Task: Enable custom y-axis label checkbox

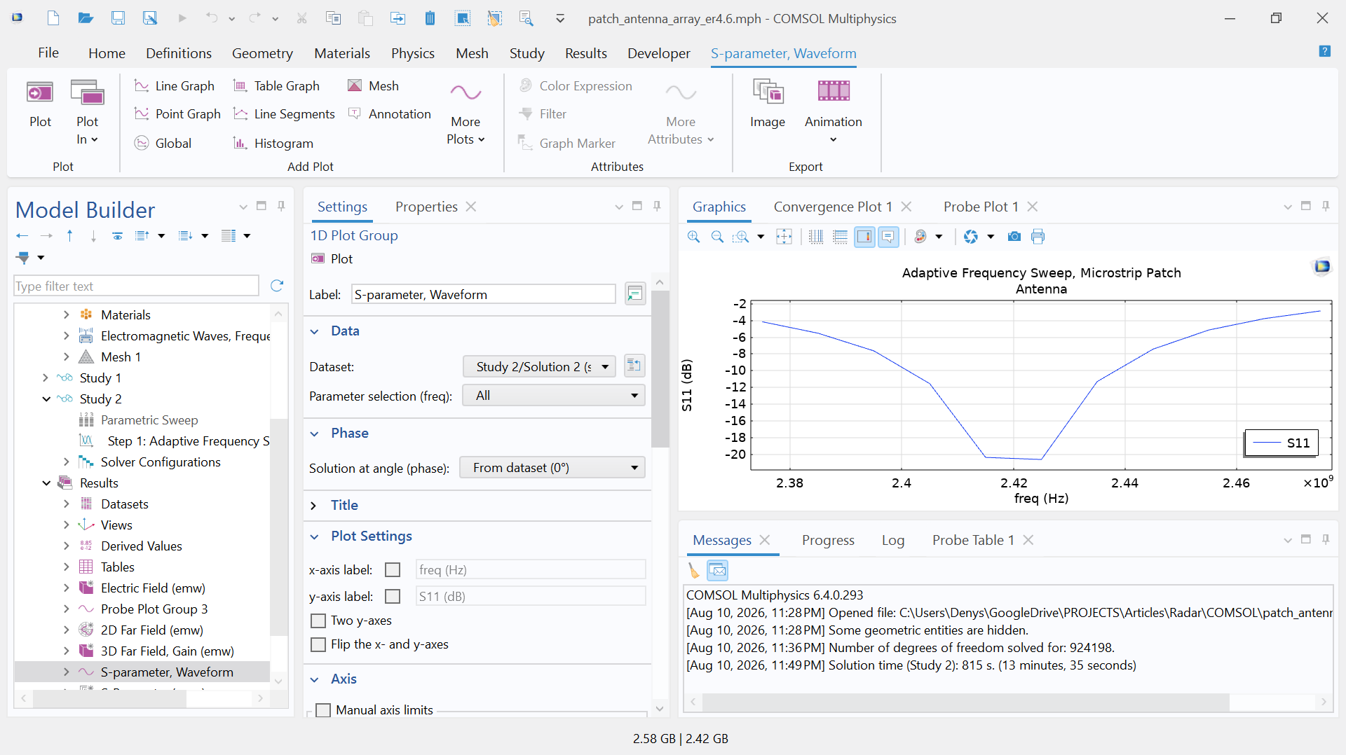Action: [393, 597]
